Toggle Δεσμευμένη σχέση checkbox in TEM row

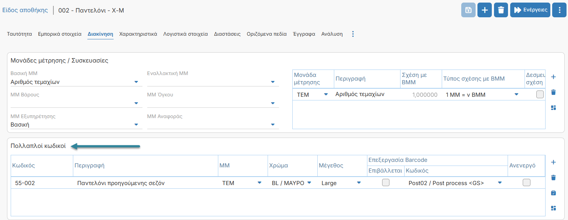coord(540,95)
